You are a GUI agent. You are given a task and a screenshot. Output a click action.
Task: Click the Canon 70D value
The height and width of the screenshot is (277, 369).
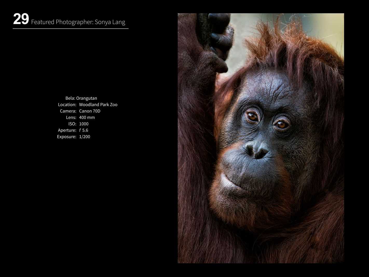click(90, 111)
